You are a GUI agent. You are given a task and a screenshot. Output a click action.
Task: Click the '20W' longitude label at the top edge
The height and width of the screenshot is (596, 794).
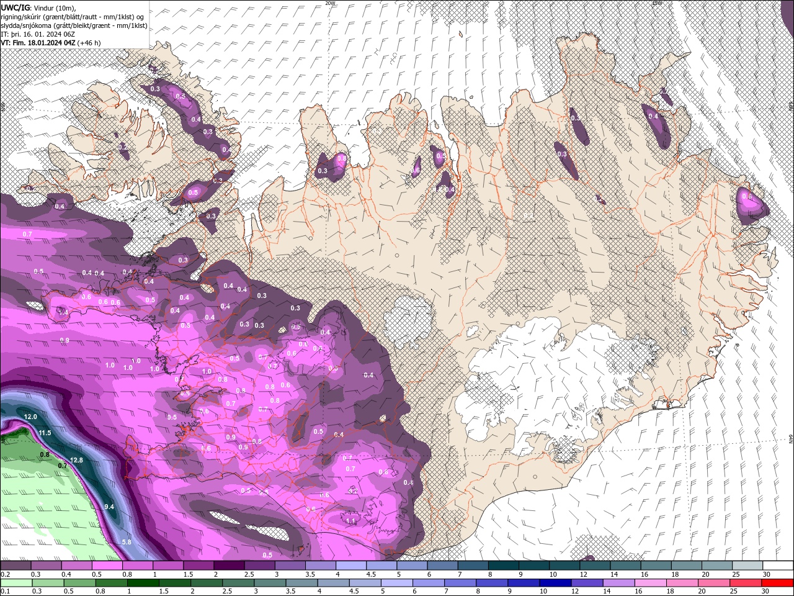330,3
